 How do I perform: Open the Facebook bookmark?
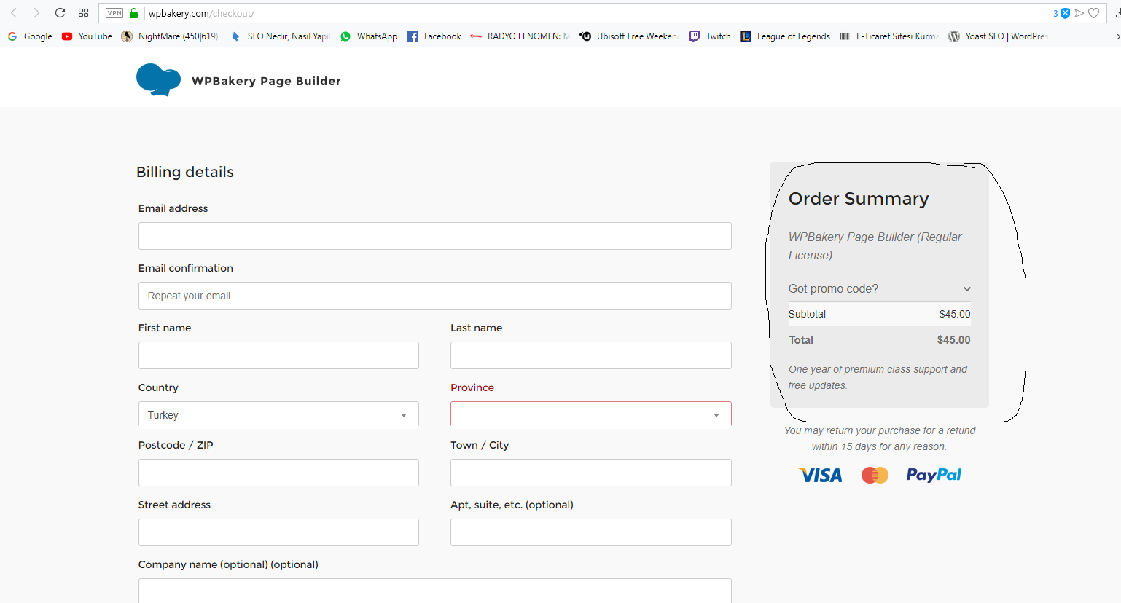tap(434, 36)
